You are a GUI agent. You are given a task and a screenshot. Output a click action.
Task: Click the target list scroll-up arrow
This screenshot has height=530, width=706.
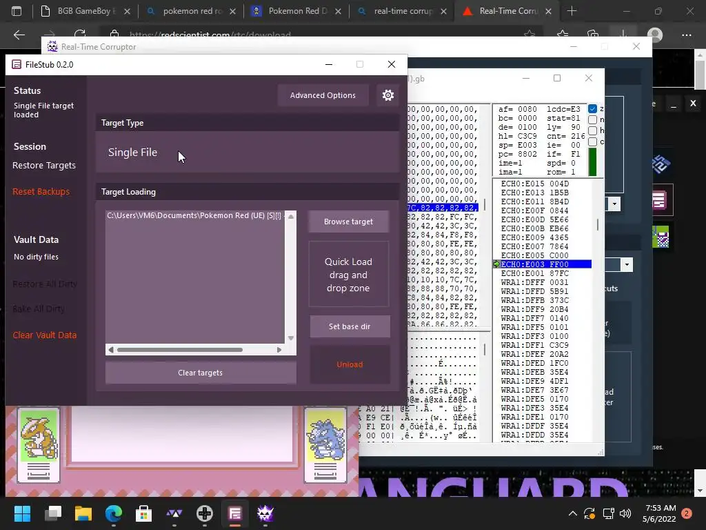click(x=291, y=217)
